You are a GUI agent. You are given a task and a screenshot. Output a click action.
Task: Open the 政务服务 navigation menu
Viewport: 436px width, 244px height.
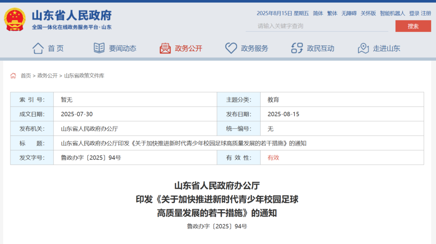[254, 48]
